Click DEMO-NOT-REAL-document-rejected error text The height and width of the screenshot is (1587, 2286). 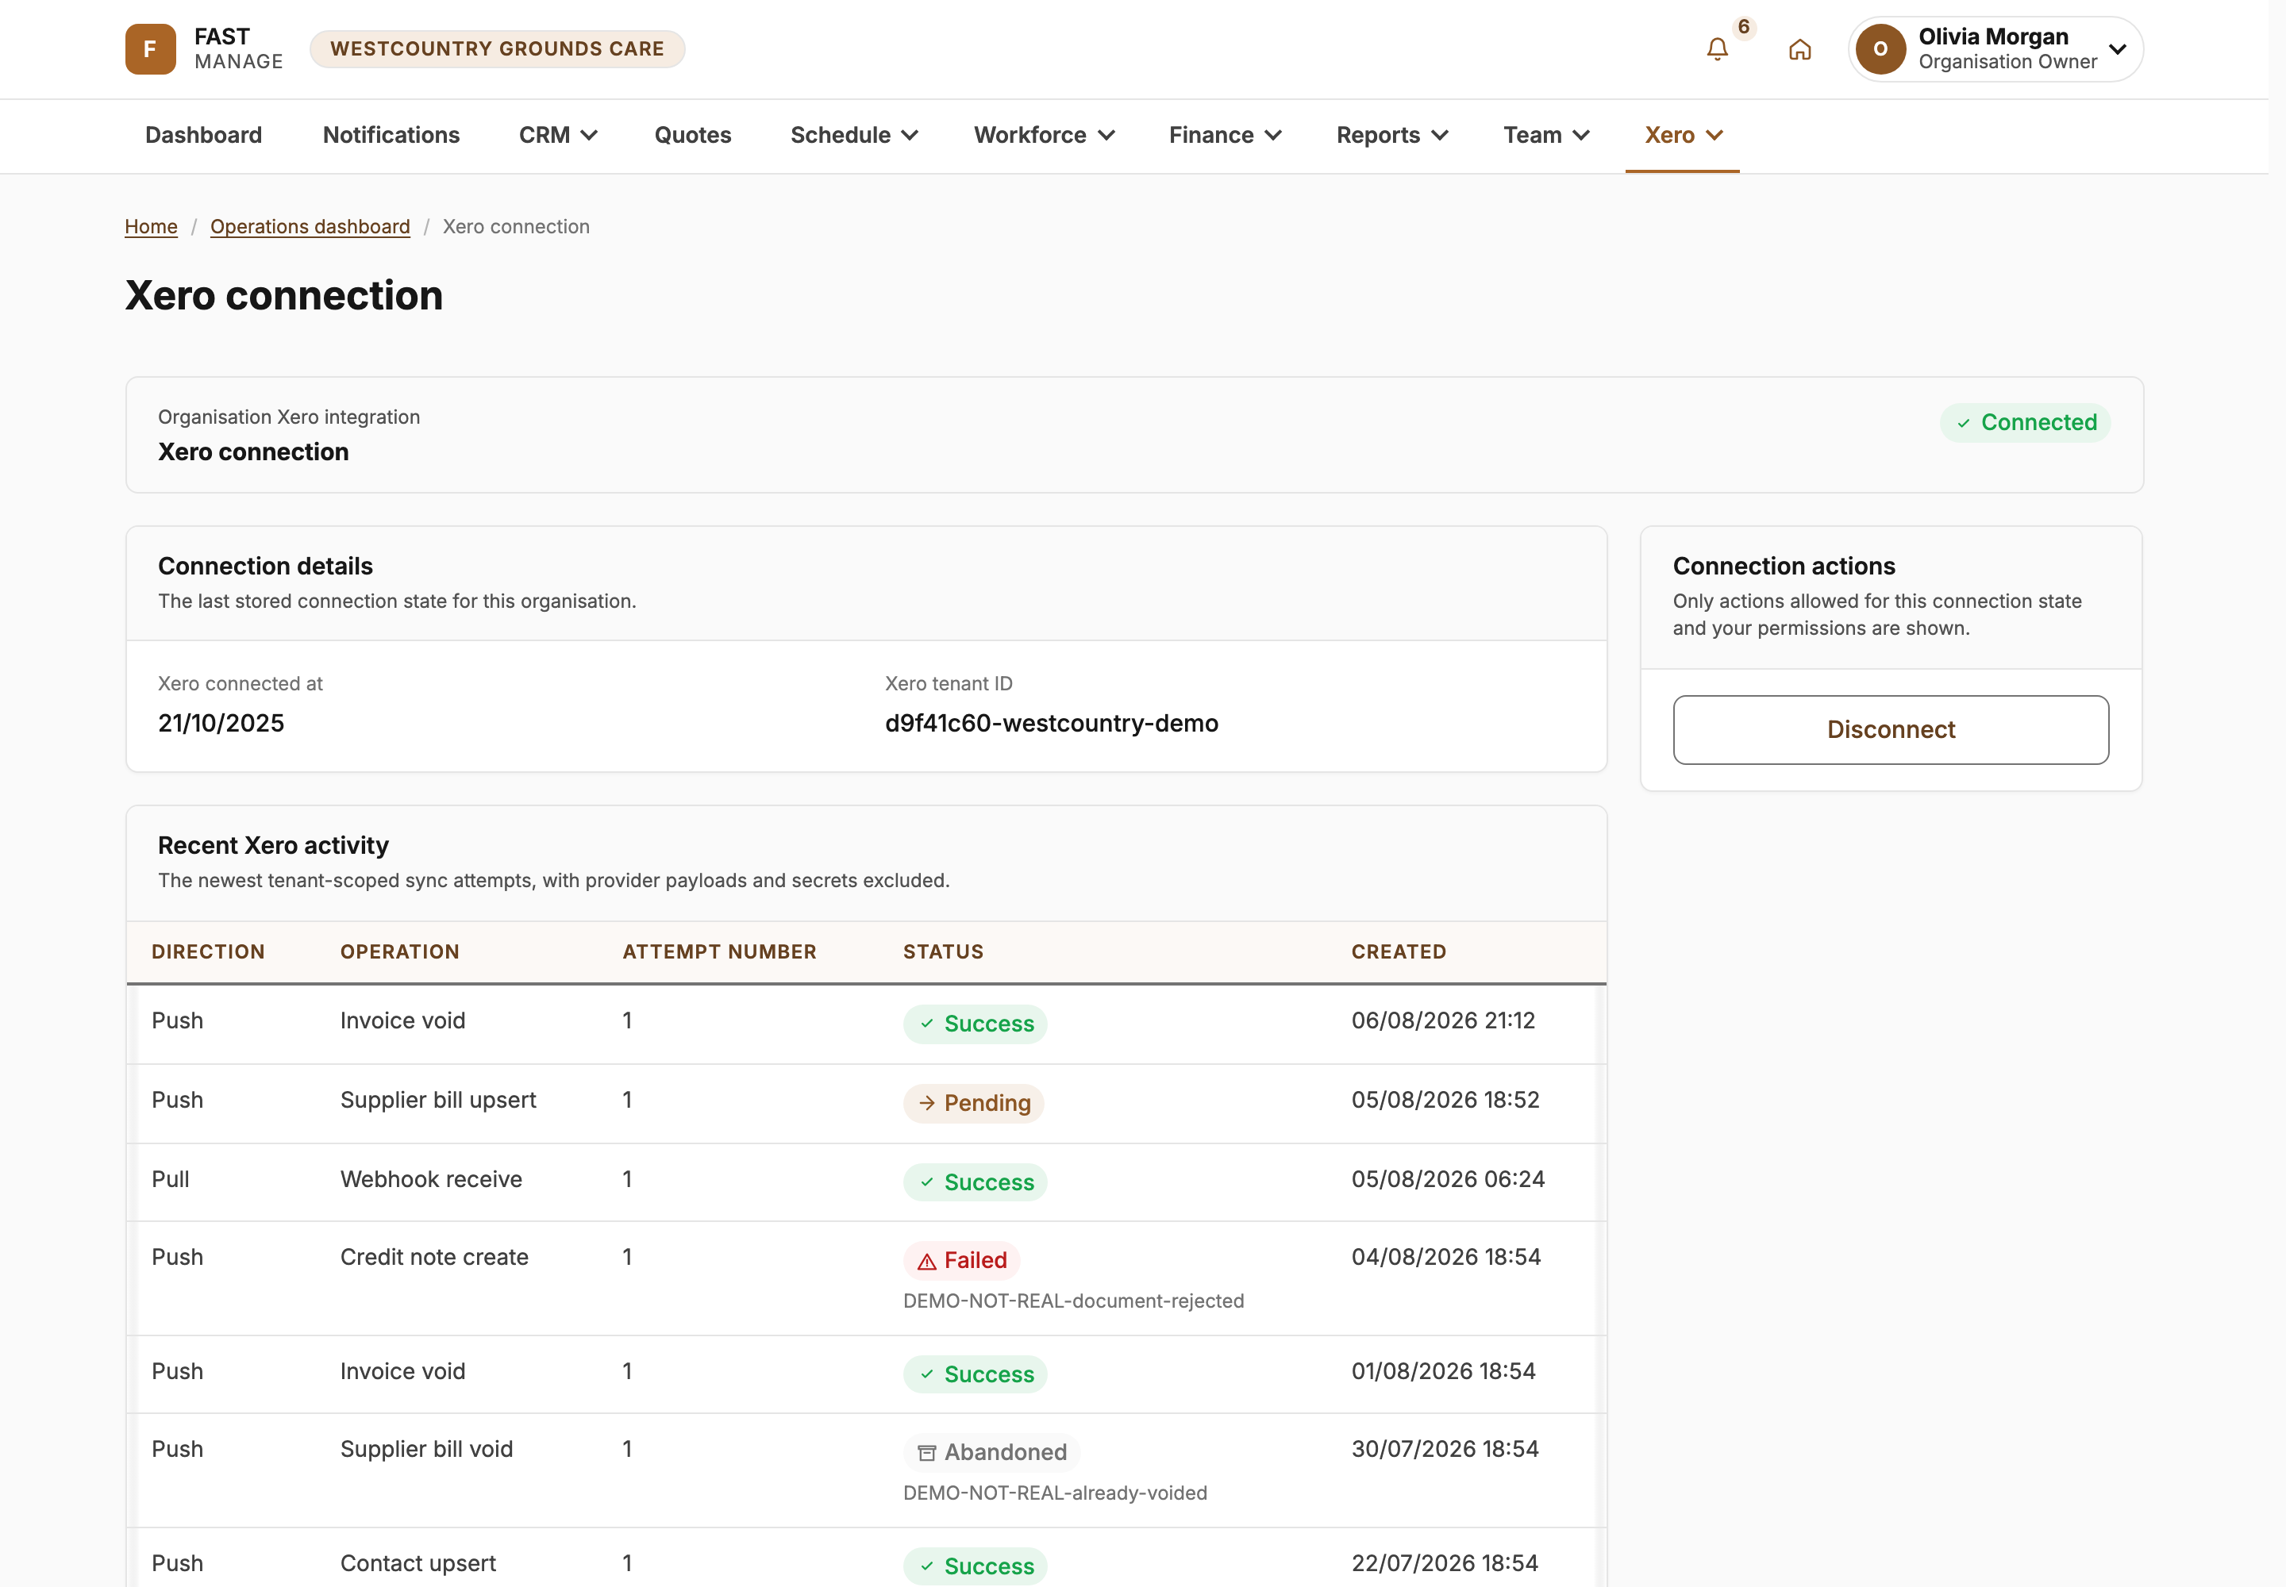pos(1073,1301)
